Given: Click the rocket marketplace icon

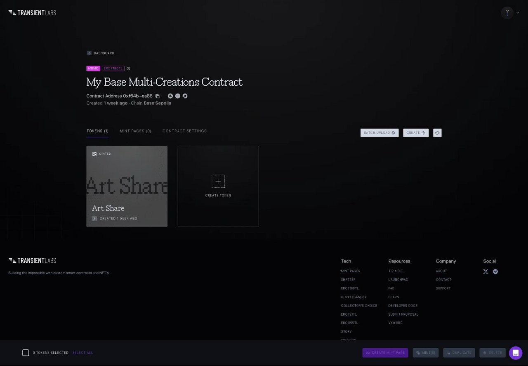Looking at the screenshot, I should [x=185, y=96].
